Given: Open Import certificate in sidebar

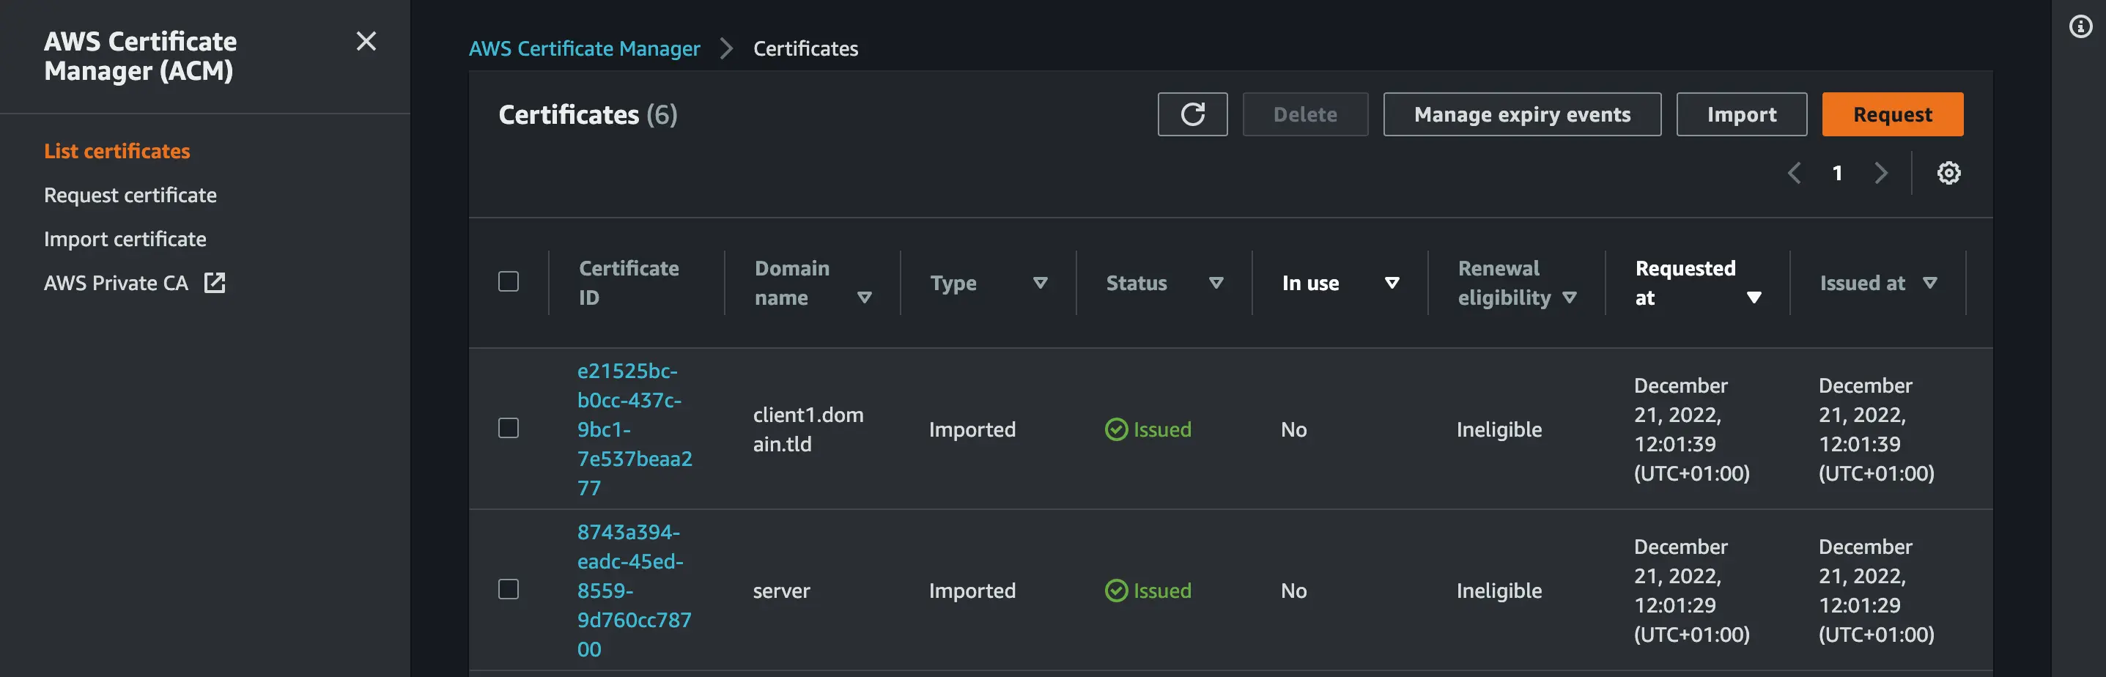Looking at the screenshot, I should coord(125,239).
